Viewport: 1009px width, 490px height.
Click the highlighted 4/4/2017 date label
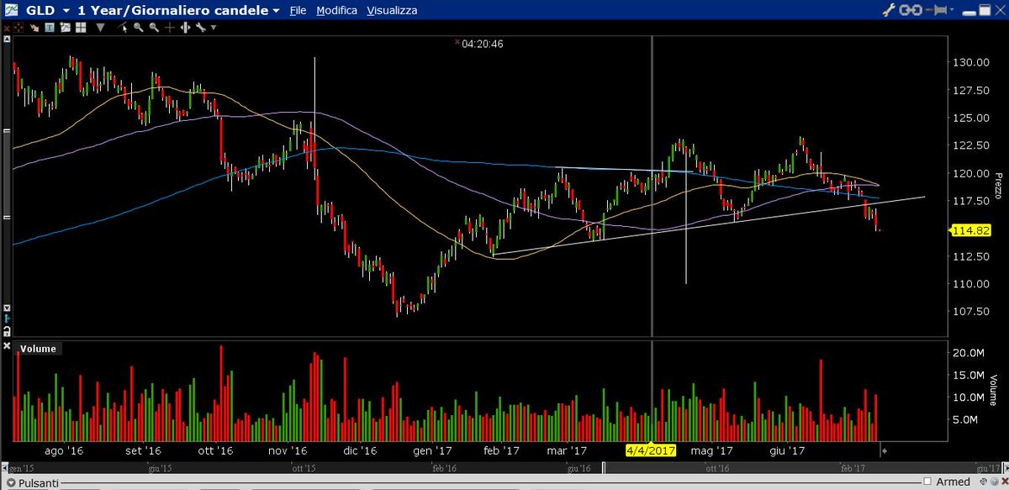[649, 450]
